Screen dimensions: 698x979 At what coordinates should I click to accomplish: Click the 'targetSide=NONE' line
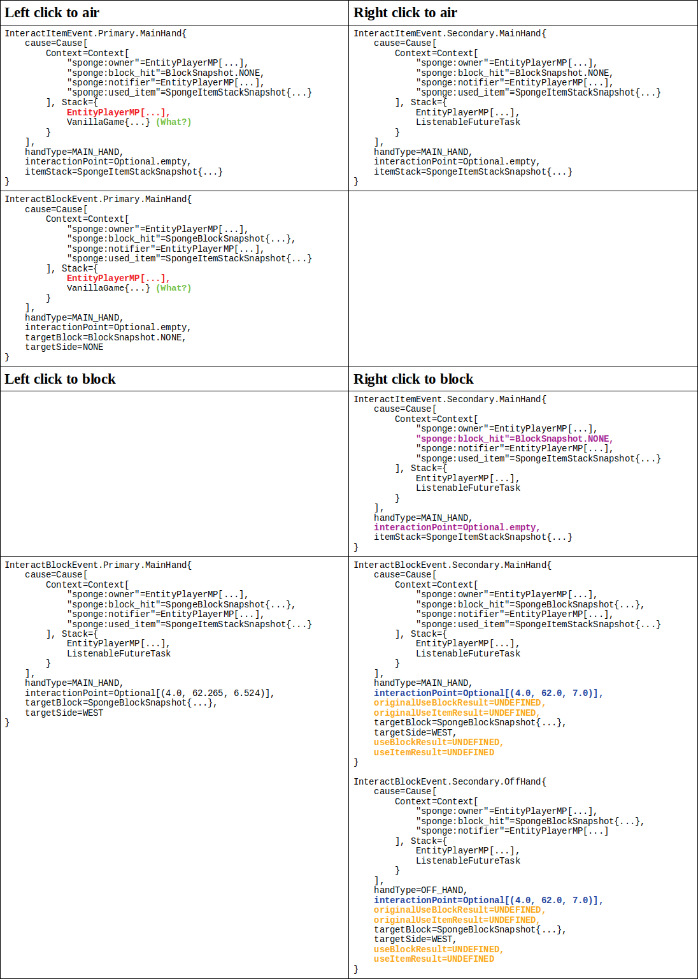(x=64, y=347)
